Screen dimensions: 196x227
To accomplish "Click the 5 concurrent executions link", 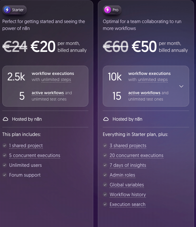I will pyautogui.click(x=35, y=155).
